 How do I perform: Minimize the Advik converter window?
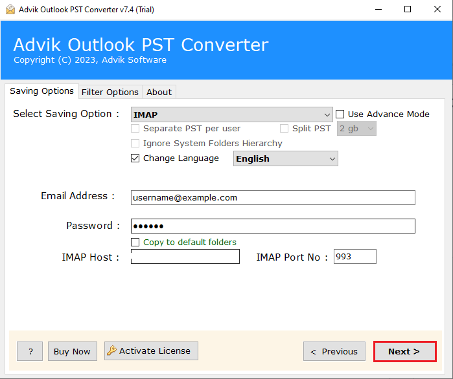click(x=378, y=10)
